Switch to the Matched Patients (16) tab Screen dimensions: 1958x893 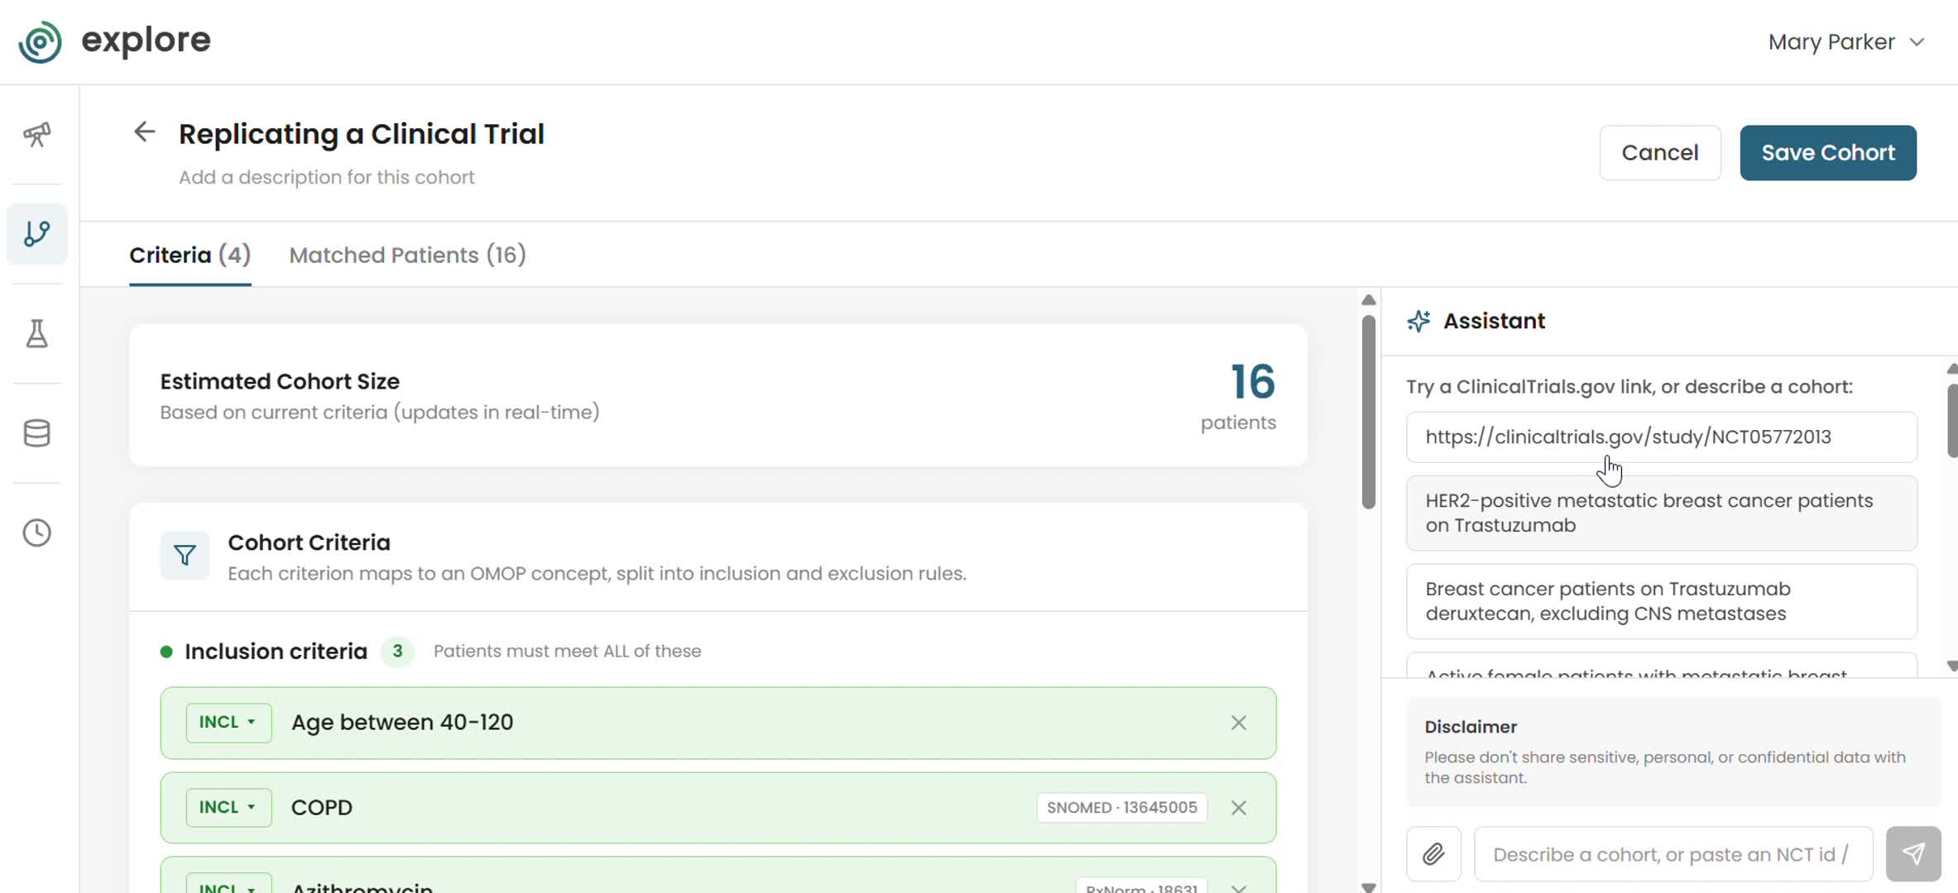[407, 255]
